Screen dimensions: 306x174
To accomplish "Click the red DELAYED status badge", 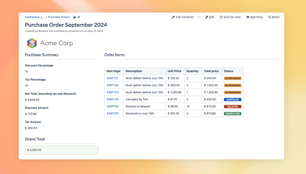I will coord(232,107).
